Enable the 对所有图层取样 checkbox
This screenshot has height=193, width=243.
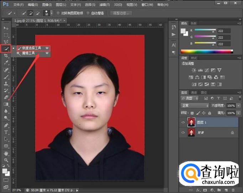[58, 13]
